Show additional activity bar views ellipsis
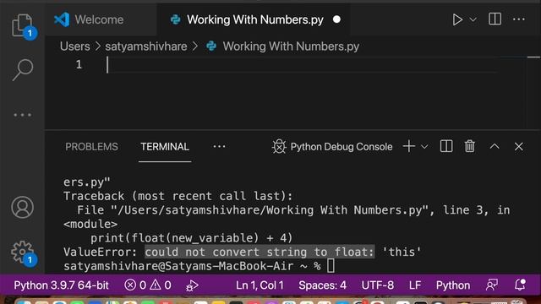This screenshot has height=304, width=541. [x=23, y=115]
